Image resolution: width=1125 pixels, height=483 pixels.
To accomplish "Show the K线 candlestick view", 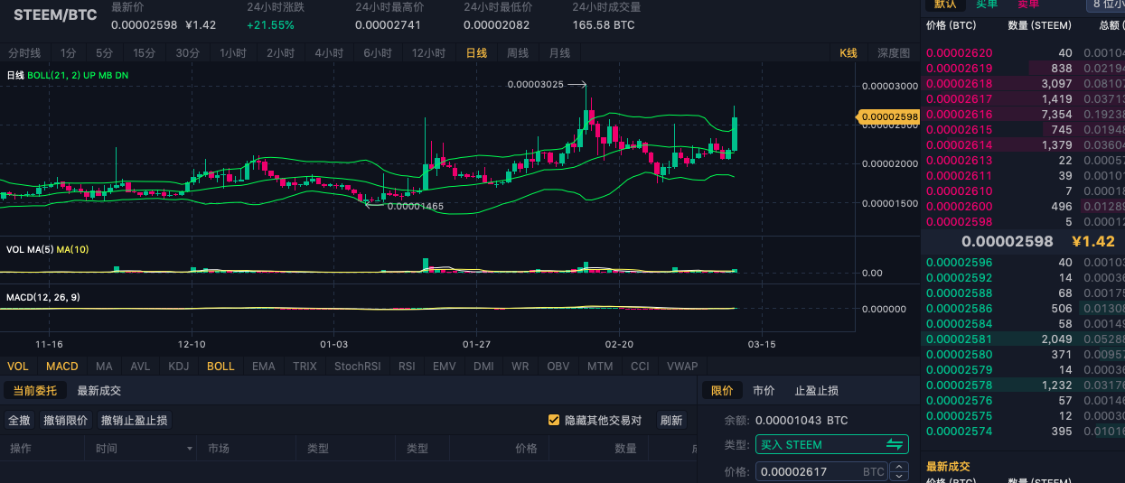I will 848,53.
